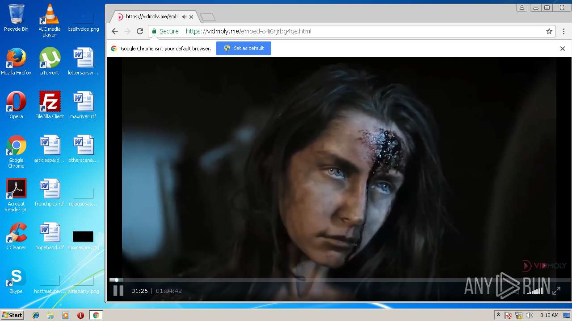The width and height of the screenshot is (572, 321).
Task: Show hidden system tray icons
Action: pyautogui.click(x=498, y=315)
